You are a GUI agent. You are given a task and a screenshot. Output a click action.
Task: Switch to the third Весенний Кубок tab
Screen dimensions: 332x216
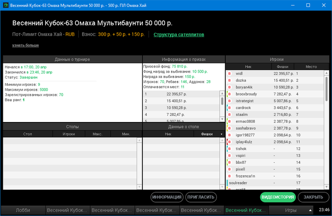[x=157, y=210]
